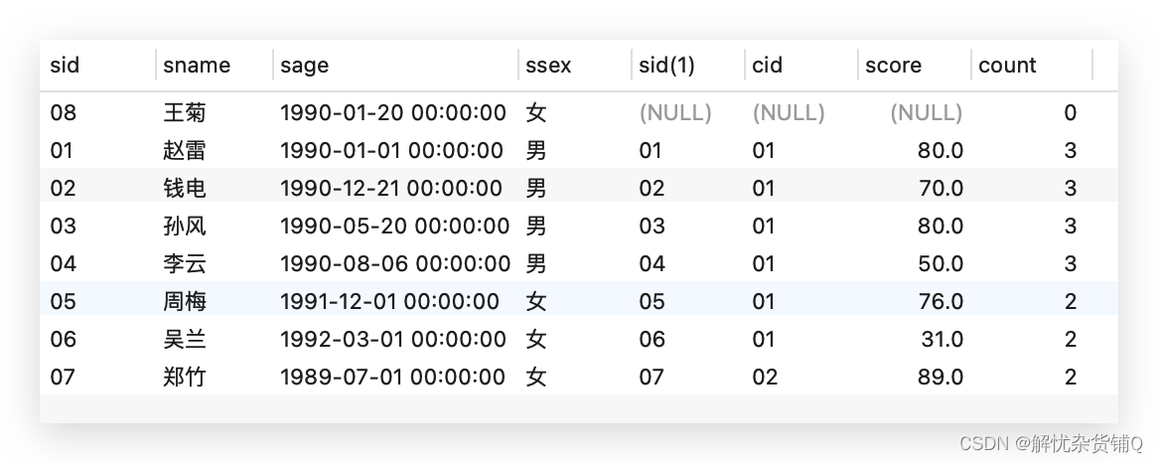This screenshot has height=463, width=1158.
Task: Select the count column header
Action: click(1007, 65)
